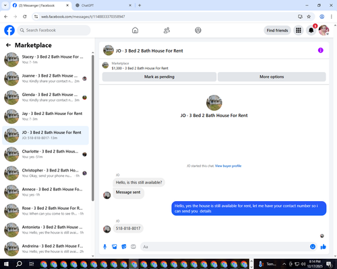Open Windows taskbar search
The image size is (337, 269).
[x=19, y=264]
